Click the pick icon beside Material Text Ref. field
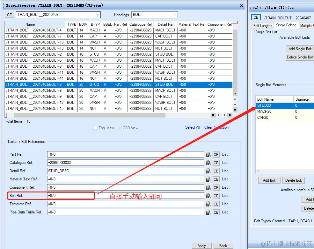This screenshot has width=314, height=249. [x=208, y=179]
